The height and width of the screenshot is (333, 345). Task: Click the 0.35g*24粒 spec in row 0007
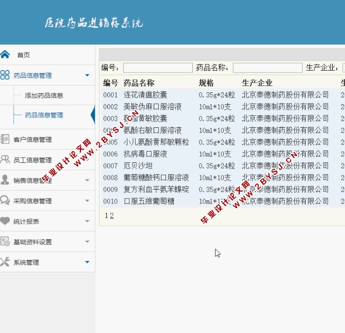pyautogui.click(x=217, y=166)
